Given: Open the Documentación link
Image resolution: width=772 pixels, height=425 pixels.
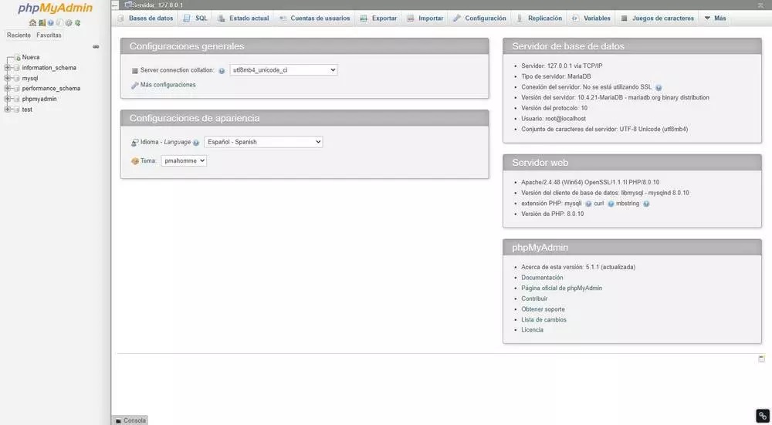Looking at the screenshot, I should click(x=542, y=278).
